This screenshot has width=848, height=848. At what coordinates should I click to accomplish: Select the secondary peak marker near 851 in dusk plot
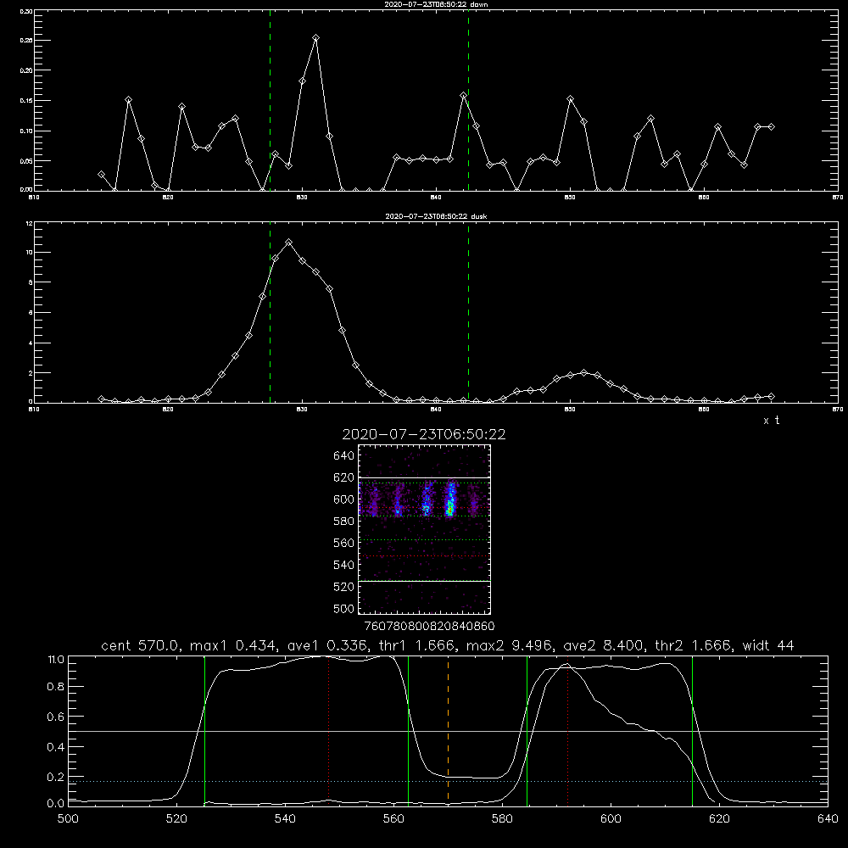583,372
